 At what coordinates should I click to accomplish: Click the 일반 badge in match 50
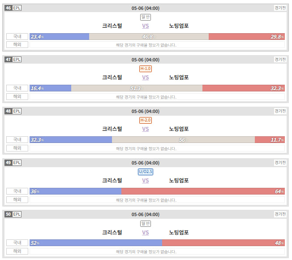point(146,224)
